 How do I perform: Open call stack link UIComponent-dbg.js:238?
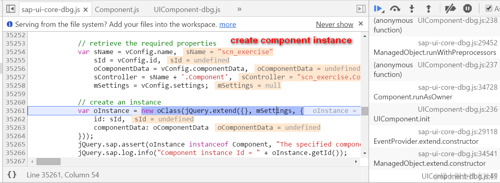coord(458,20)
